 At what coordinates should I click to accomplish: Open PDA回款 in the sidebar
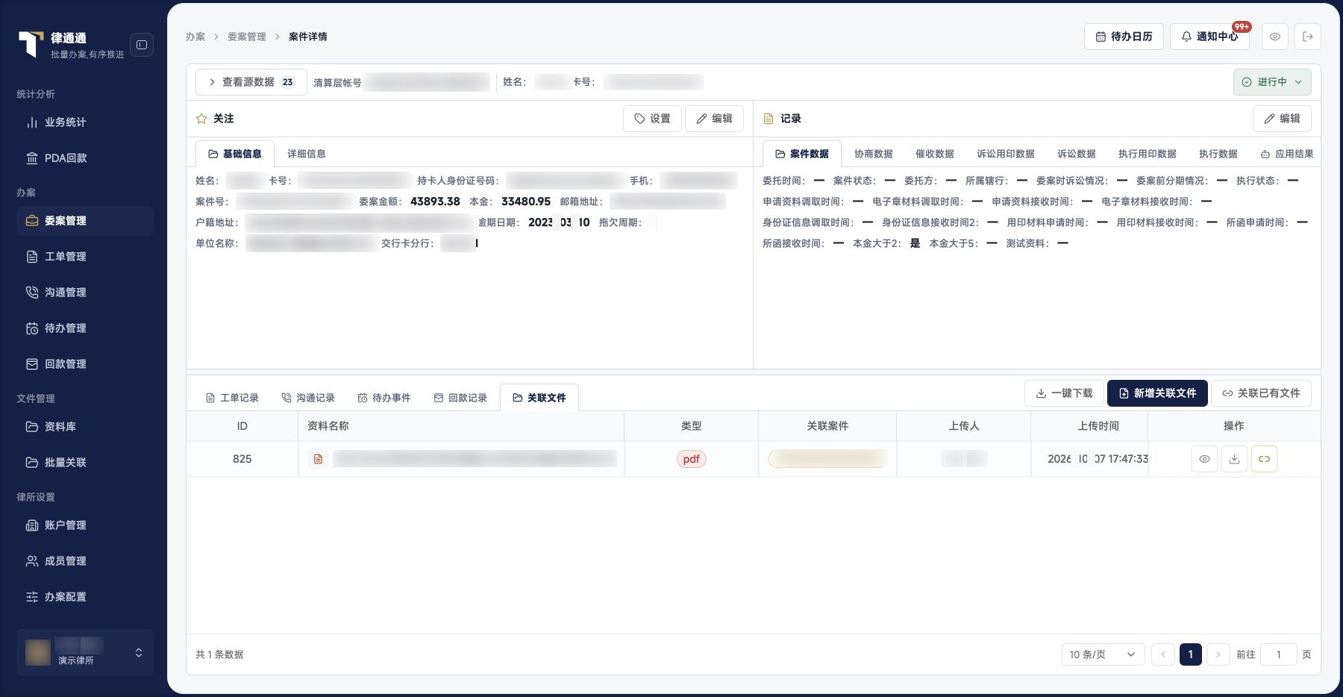pos(85,158)
